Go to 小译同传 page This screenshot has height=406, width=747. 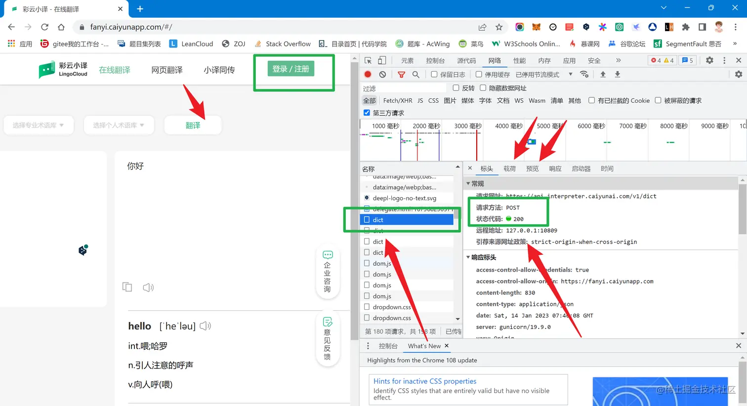219,70
